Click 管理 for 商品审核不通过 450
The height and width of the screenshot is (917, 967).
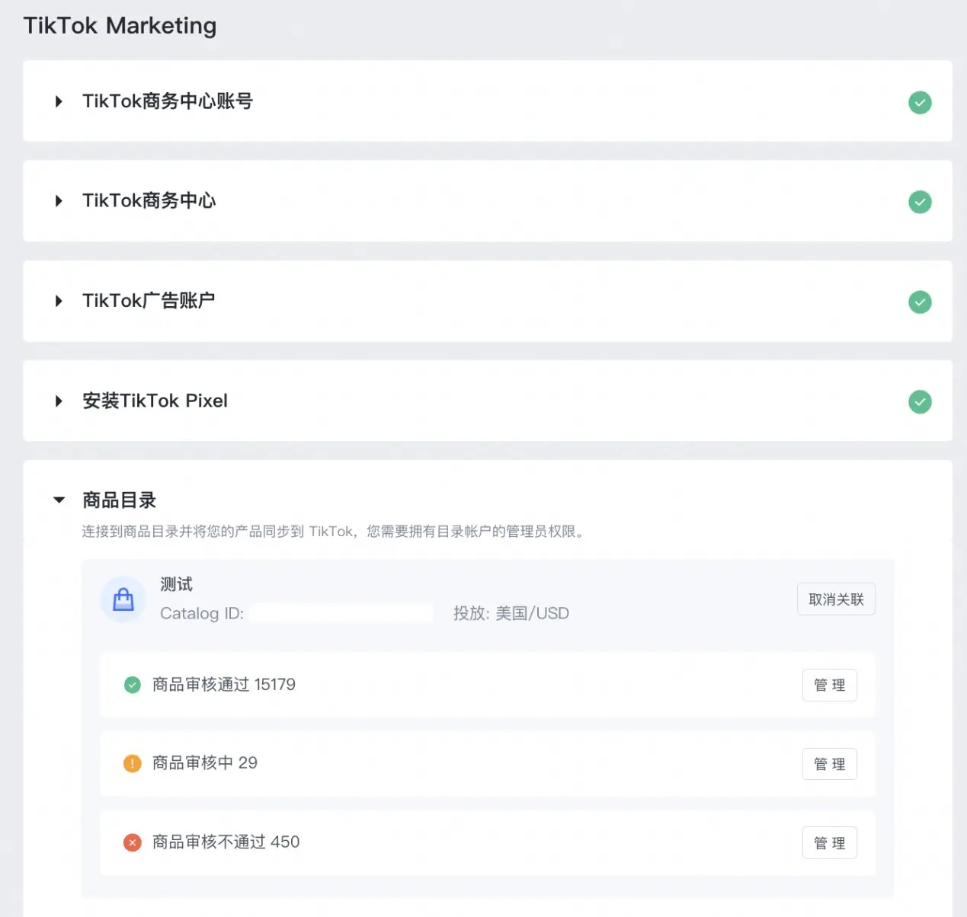[x=829, y=842]
